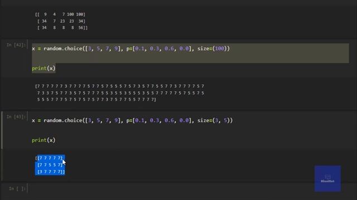Click first line of 100-value output
The height and width of the screenshot is (200, 357).
(120, 86)
